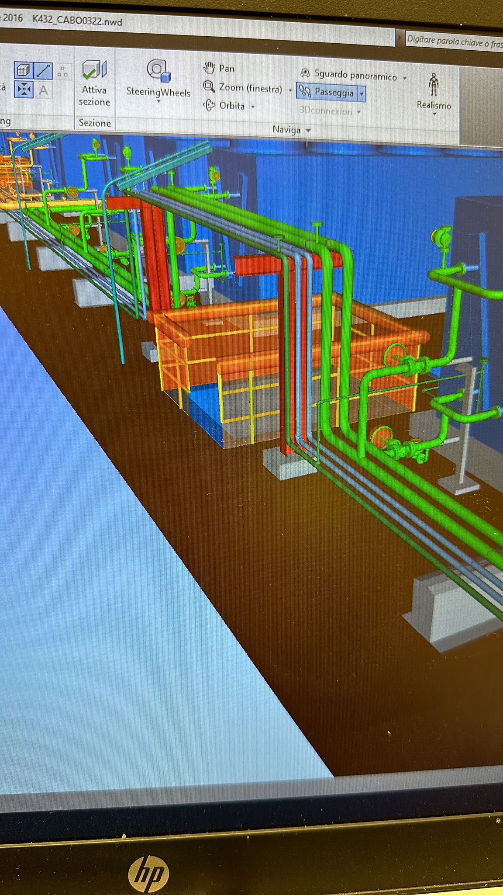Open the Passeggia dropdown arrow

tap(362, 94)
